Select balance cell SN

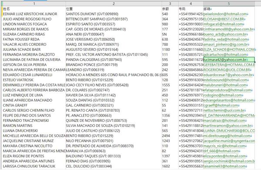[x=164, y=34]
